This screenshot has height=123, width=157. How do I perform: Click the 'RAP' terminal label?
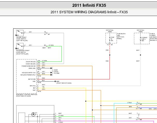click(x=34, y=90)
